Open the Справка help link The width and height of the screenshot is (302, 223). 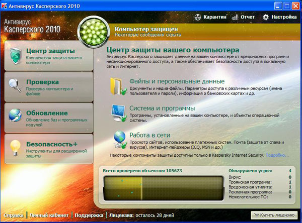[14, 215]
